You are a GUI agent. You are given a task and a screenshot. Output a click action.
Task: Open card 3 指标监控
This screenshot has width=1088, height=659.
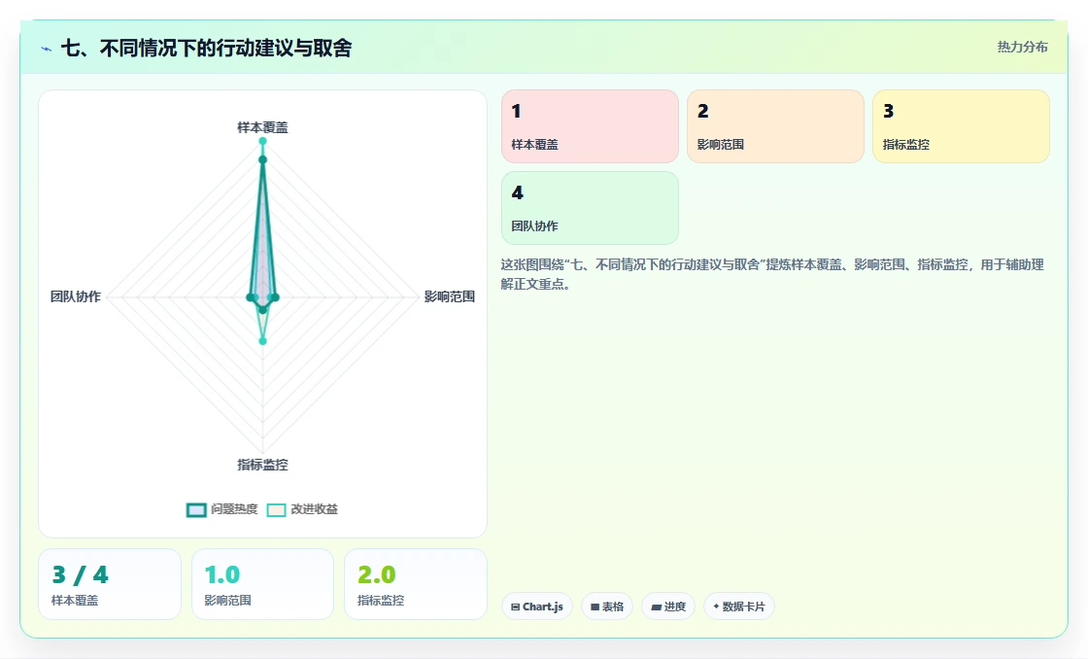(x=961, y=126)
